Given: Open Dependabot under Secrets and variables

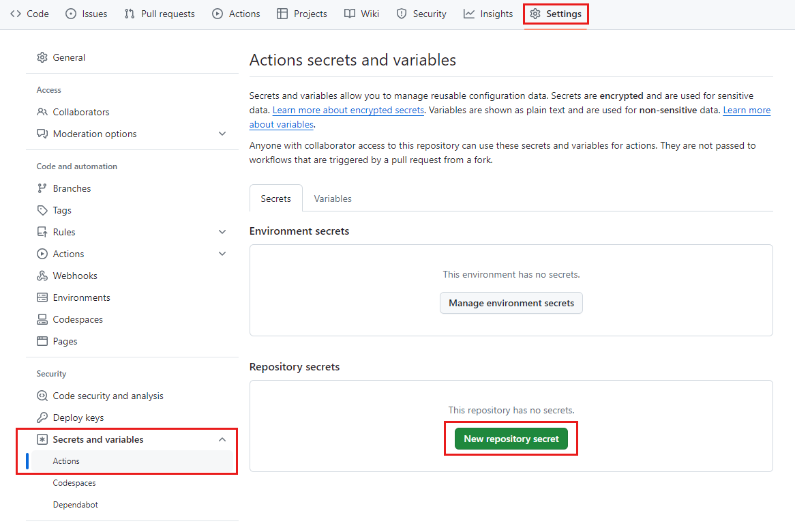Looking at the screenshot, I should [x=75, y=505].
